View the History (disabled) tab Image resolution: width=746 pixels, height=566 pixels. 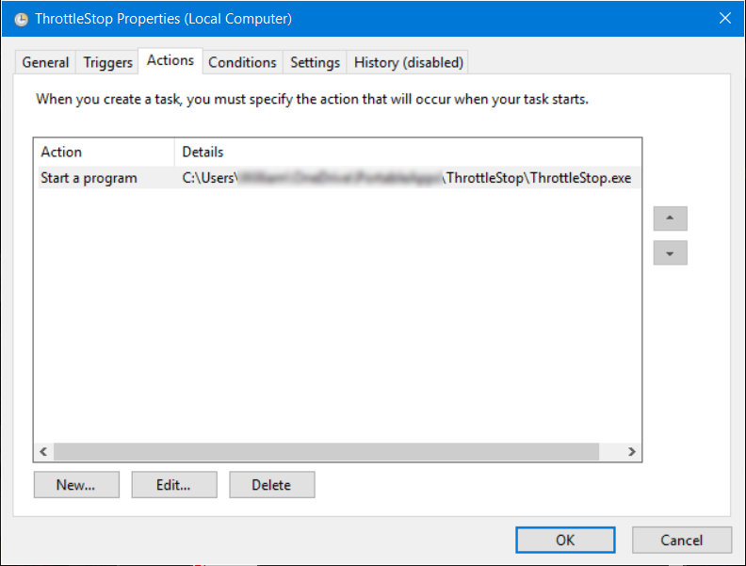(408, 62)
